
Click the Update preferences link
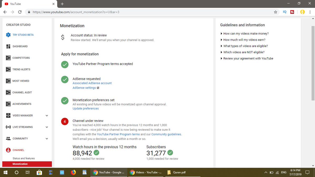point(86,109)
